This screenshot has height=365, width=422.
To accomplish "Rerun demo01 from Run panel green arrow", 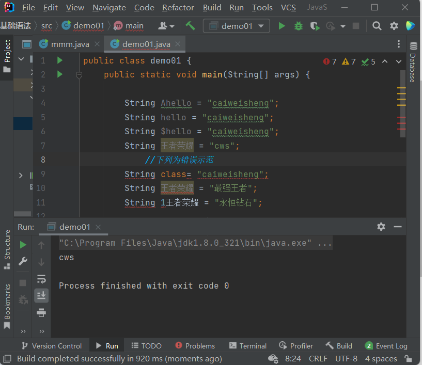I will (x=23, y=245).
